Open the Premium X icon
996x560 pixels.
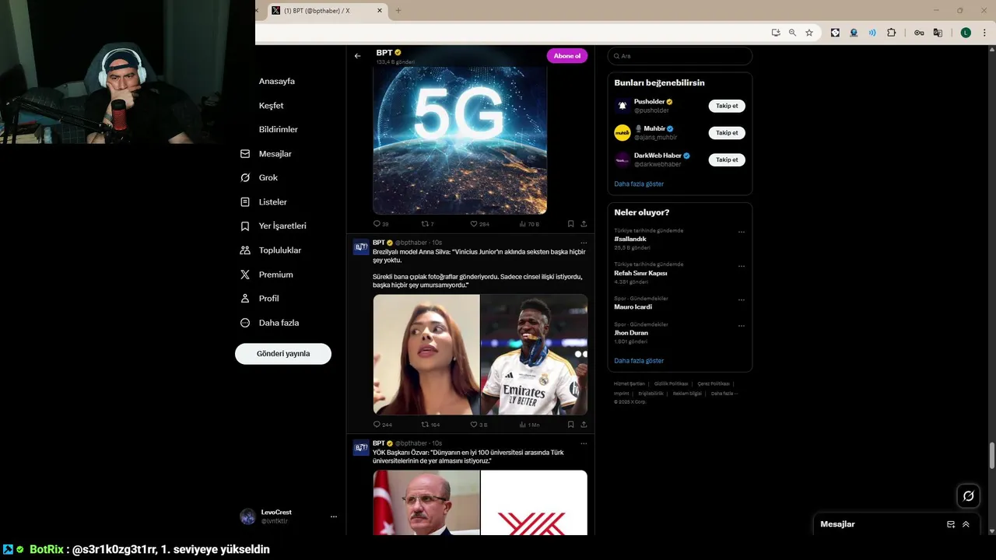245,275
